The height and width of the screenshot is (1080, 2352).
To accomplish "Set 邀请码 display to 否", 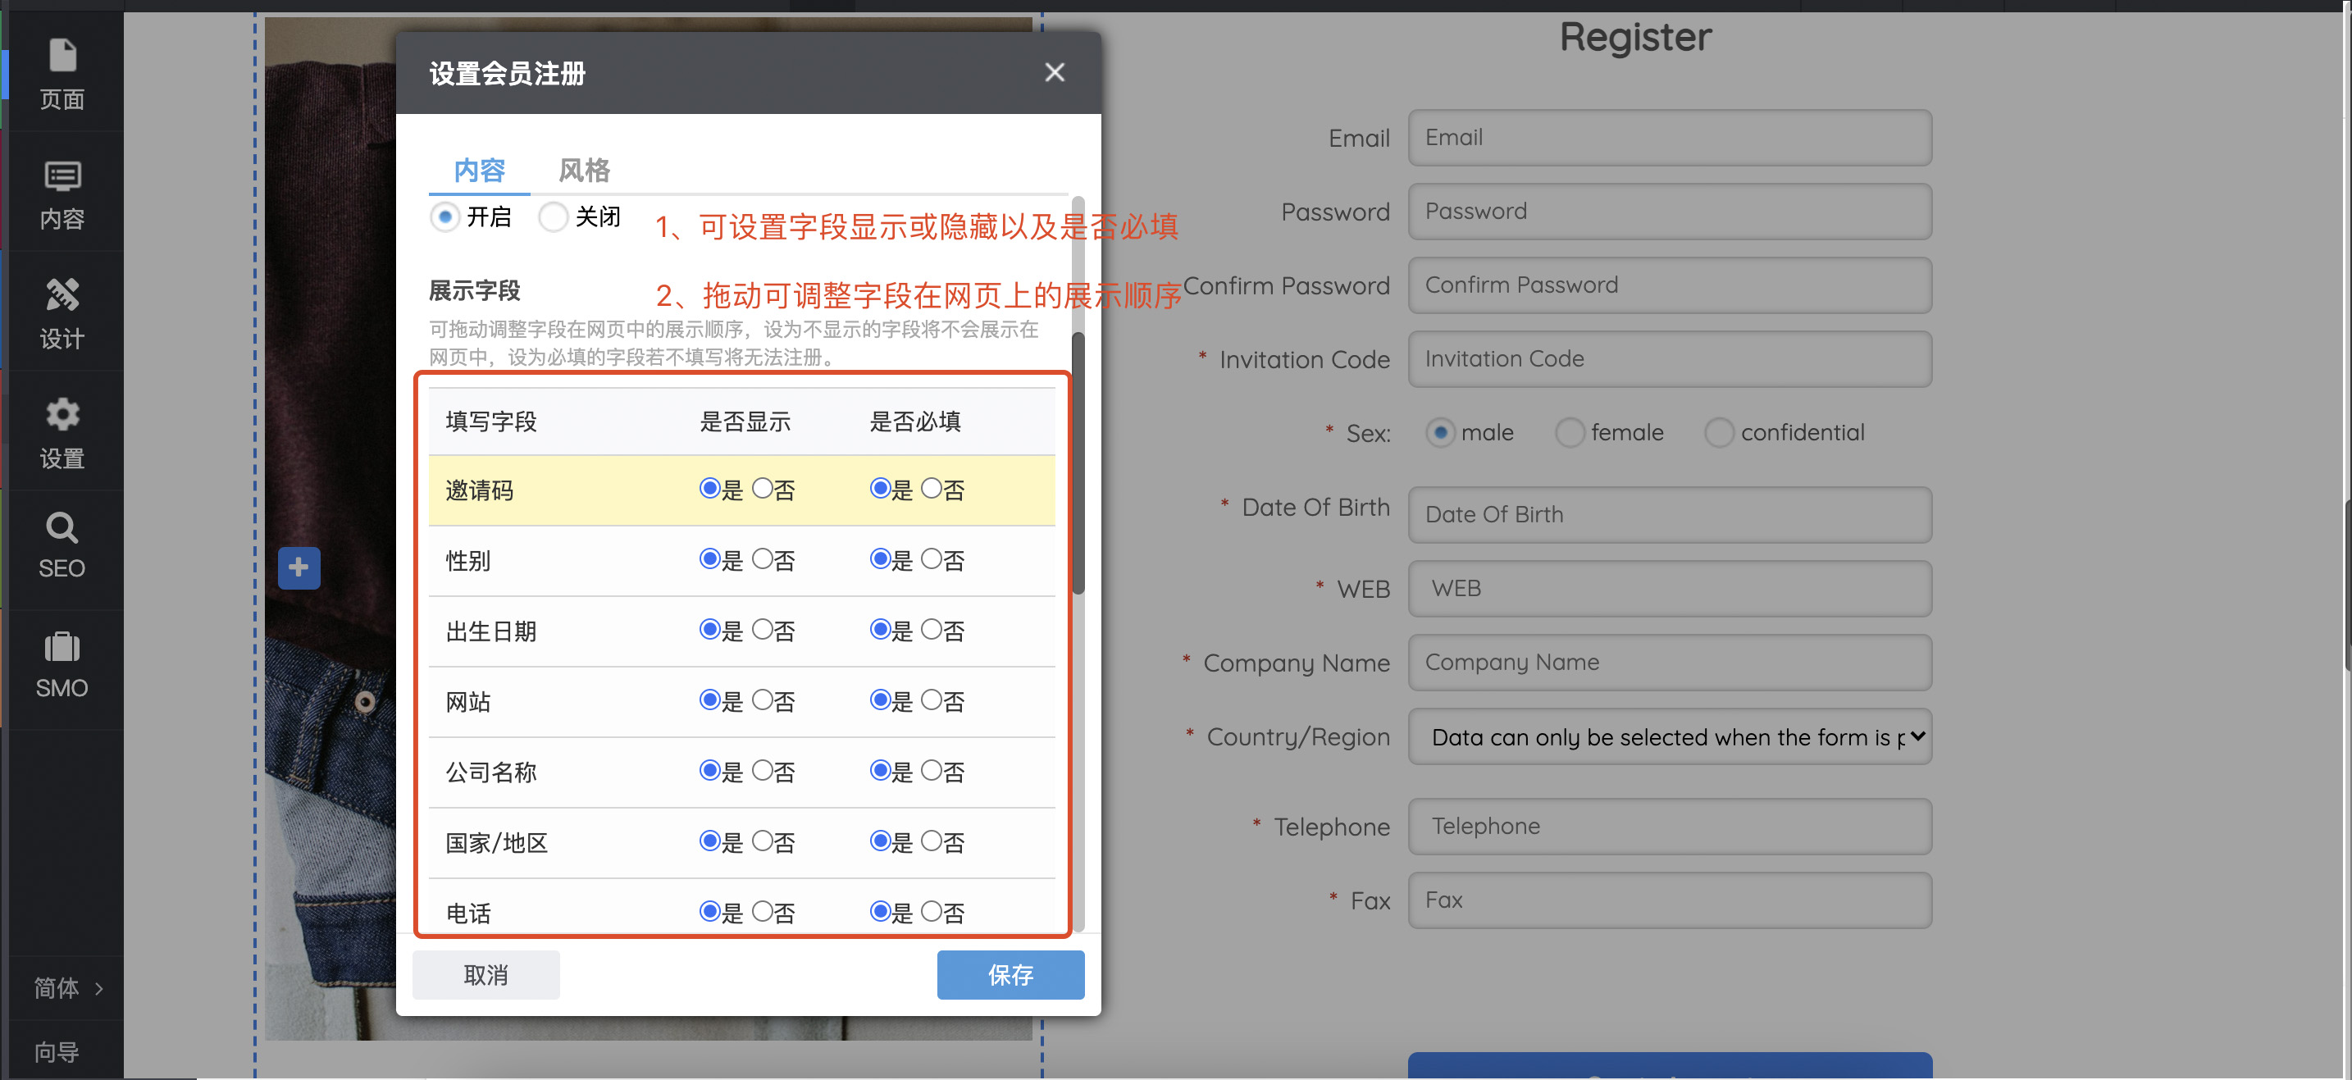I will pos(763,489).
